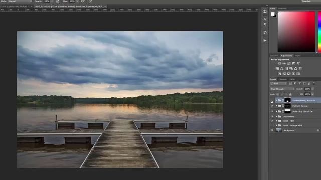The image size is (321, 180).
Task: Switch to the Swatches tab
Action: pyautogui.click(x=282, y=9)
